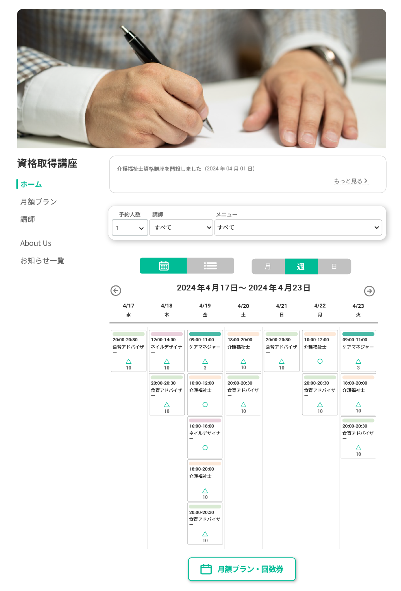Click teal color bar on 4/19 ケアマネジャー
This screenshot has height=591, width=401.
205,334
